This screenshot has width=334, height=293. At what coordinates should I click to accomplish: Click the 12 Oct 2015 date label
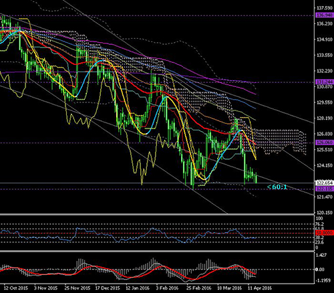[x=16, y=288]
